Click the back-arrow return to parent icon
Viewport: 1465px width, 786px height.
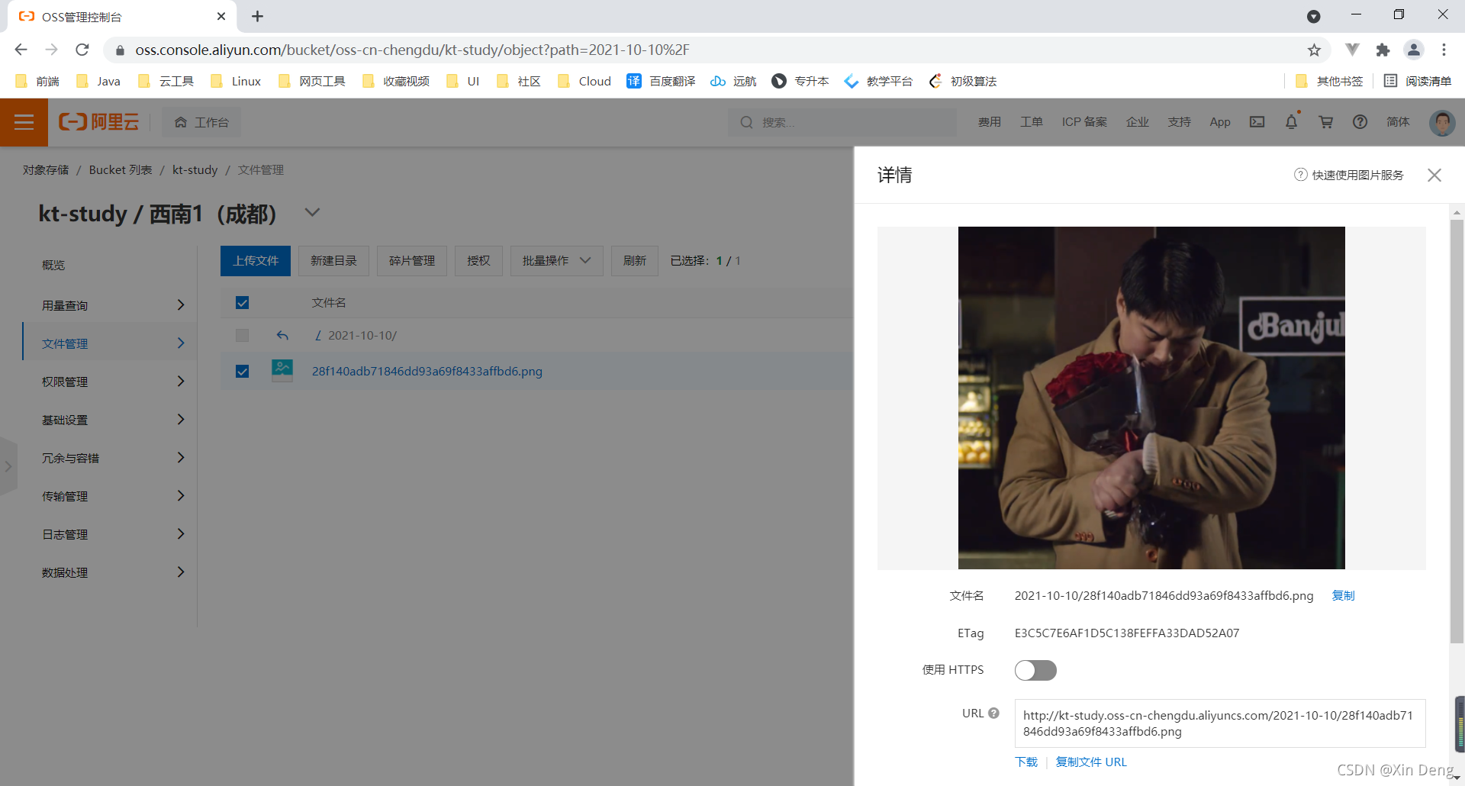click(x=282, y=336)
